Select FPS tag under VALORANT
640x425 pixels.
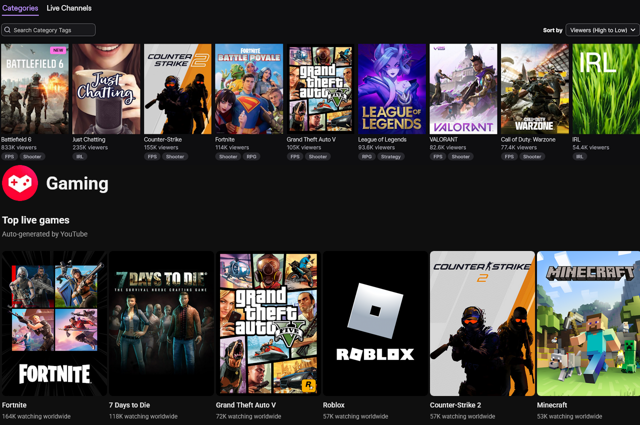tap(438, 156)
